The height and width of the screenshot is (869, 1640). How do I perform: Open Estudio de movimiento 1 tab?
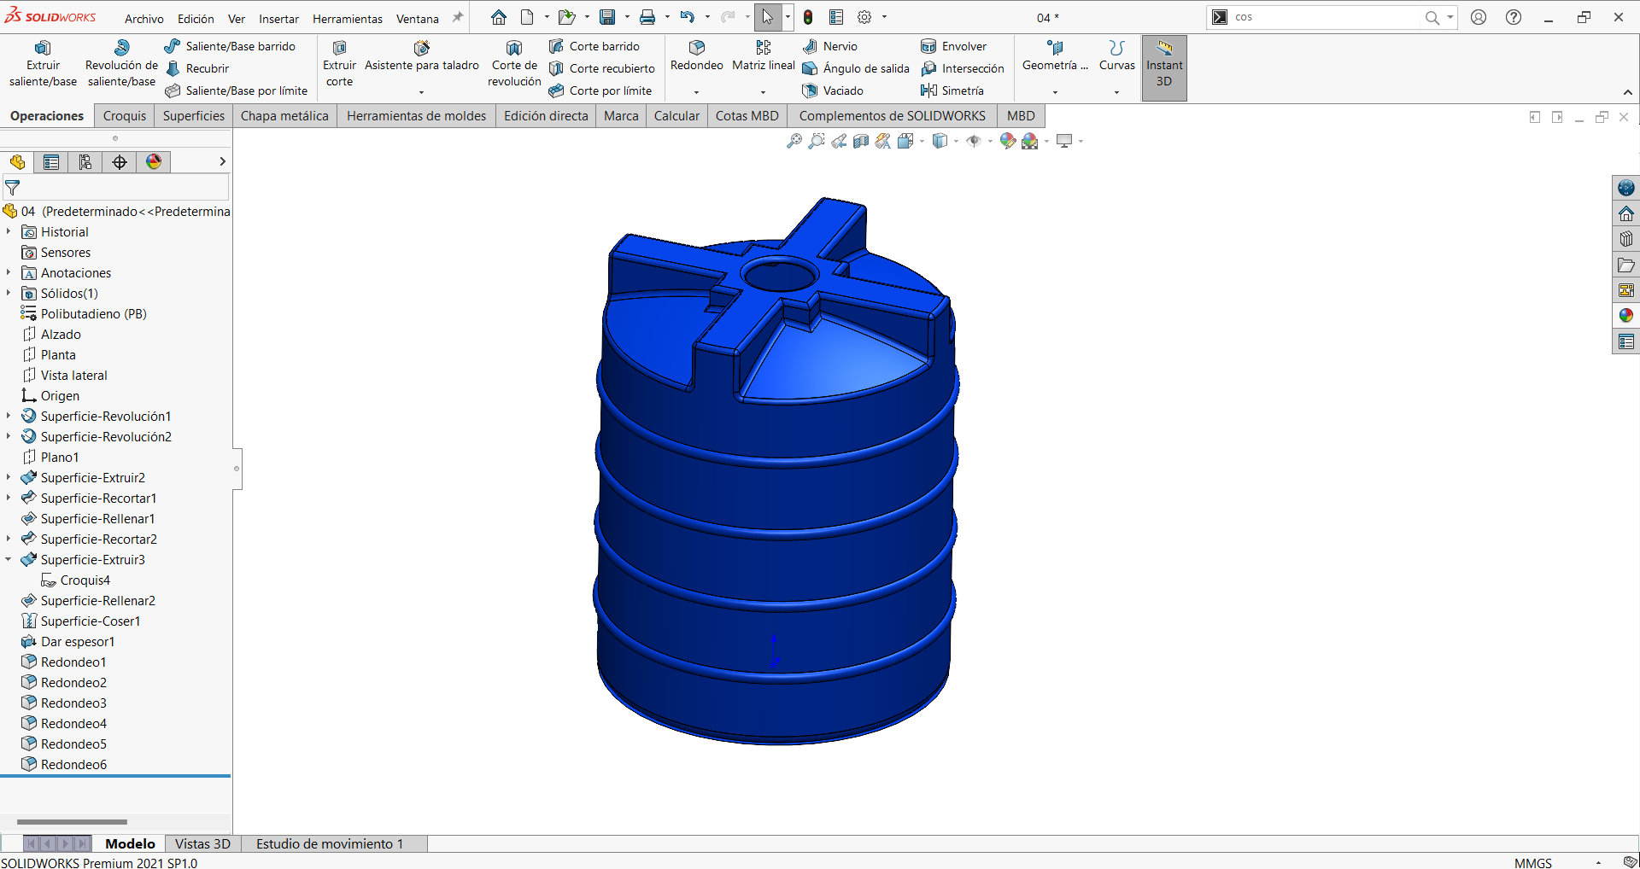coord(330,843)
